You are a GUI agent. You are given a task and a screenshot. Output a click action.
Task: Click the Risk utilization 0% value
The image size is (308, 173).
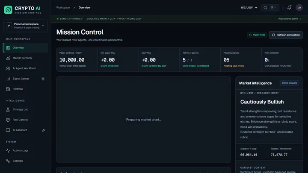pyautogui.click(x=267, y=60)
